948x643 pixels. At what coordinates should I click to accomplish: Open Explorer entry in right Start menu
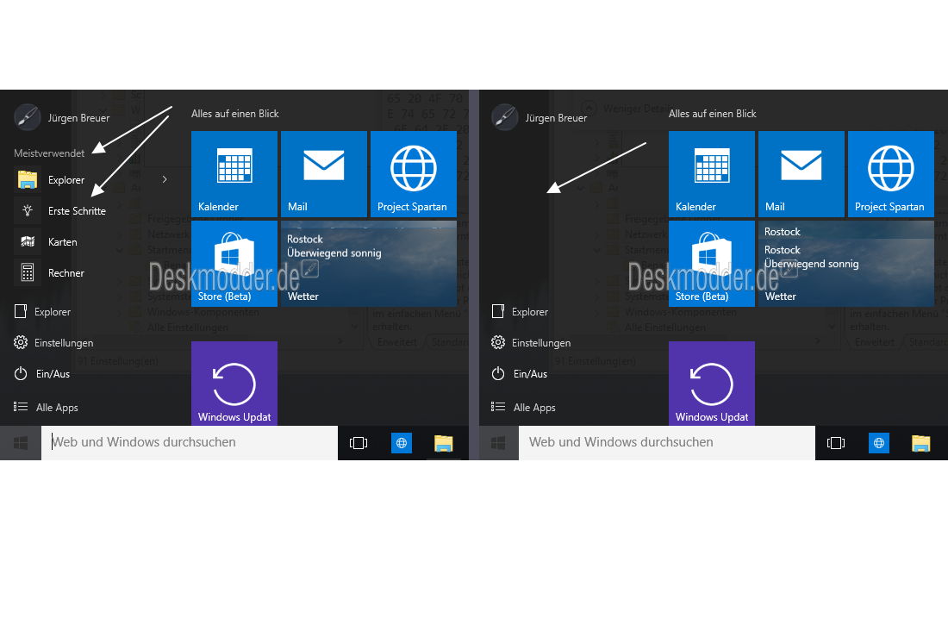coord(520,311)
